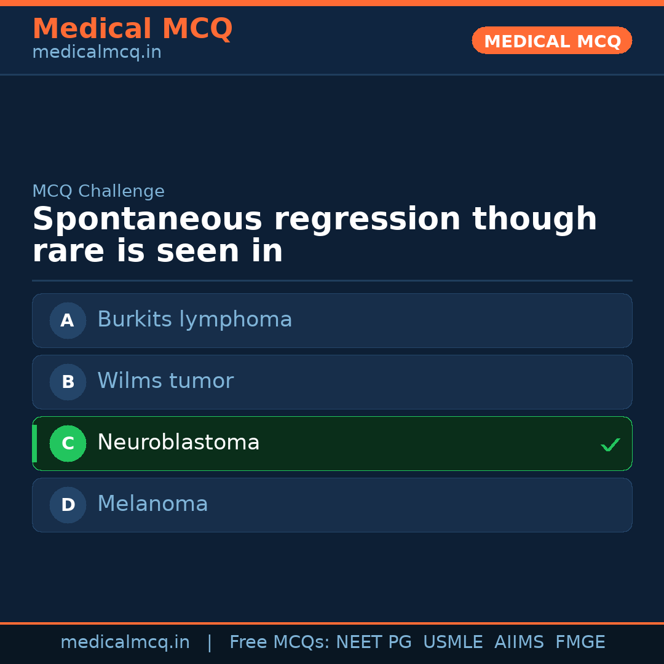Image resolution: width=664 pixels, height=664 pixels.
Task: Select the A letter circle
Action: [x=68, y=320]
